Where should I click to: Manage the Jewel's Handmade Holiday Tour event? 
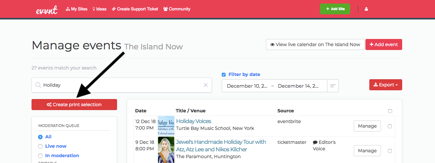(x=367, y=151)
